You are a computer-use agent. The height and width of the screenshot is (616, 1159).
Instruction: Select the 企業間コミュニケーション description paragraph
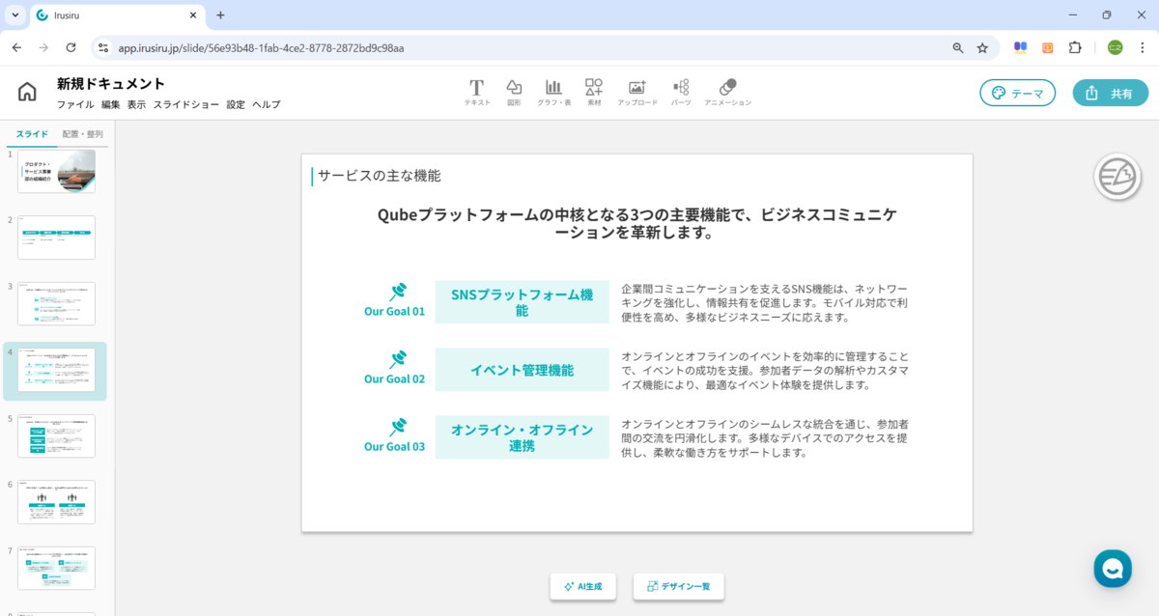coord(765,302)
